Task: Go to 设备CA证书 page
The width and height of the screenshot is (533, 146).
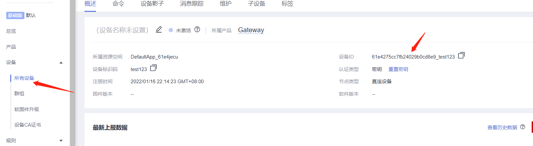Action: [28, 125]
